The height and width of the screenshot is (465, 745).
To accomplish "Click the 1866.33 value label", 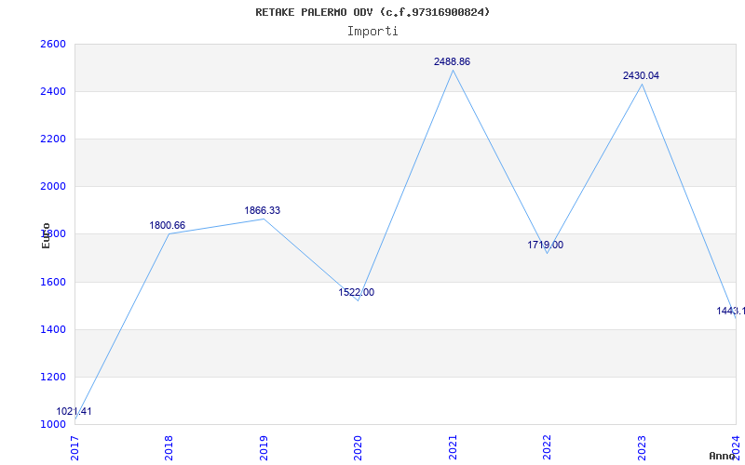I will tap(263, 210).
